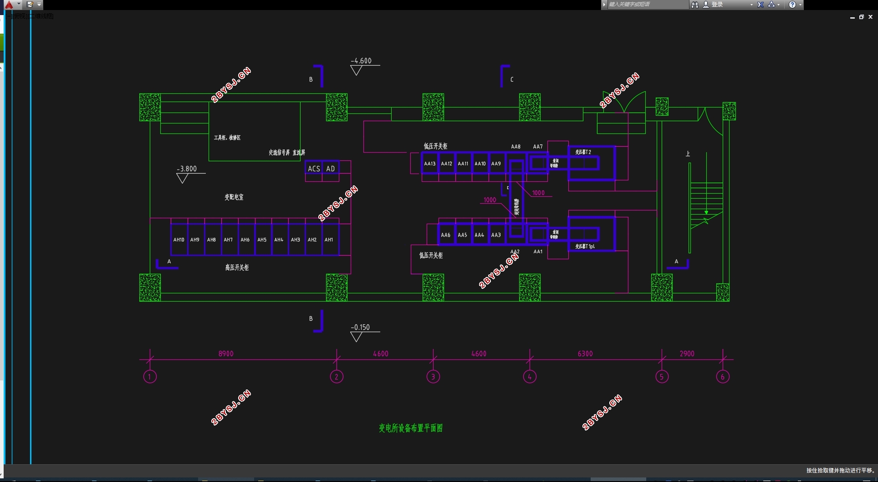Restore down the drawing window
The image size is (878, 482).
[x=862, y=17]
